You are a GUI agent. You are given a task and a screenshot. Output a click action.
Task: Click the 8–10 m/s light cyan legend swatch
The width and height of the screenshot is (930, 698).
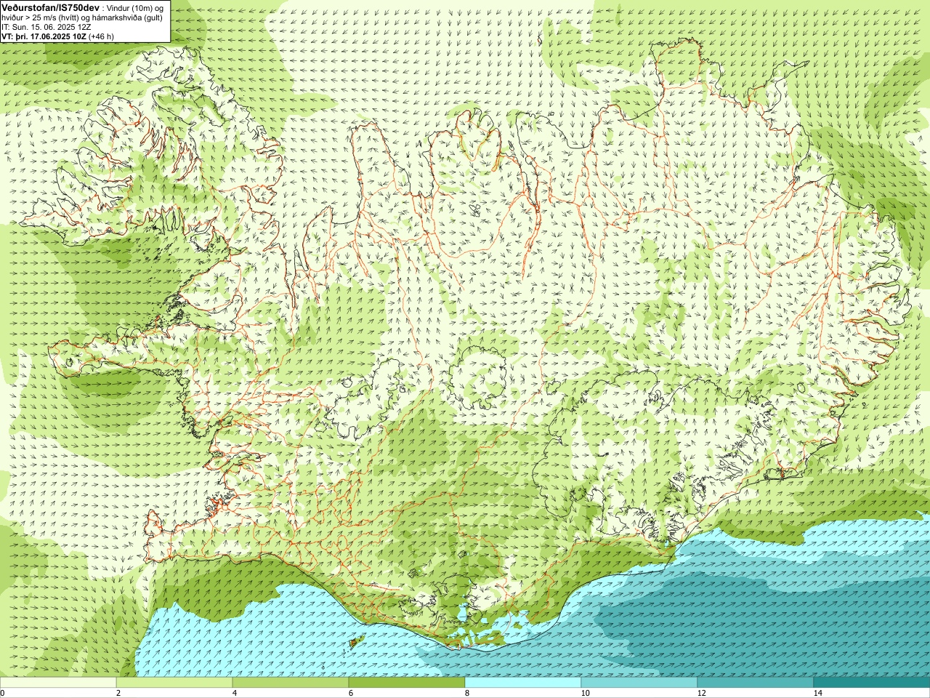pyautogui.click(x=523, y=683)
